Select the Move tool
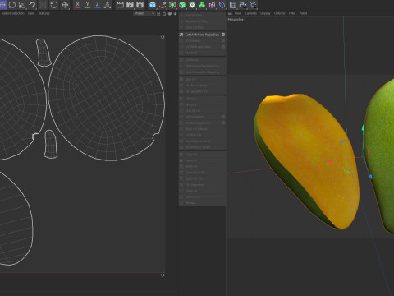The height and width of the screenshot is (296, 394). 2,5
